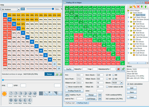This screenshot has height=107, width=149.
Task: Collapse the Open Shove folder node
Action: tap(128, 13)
